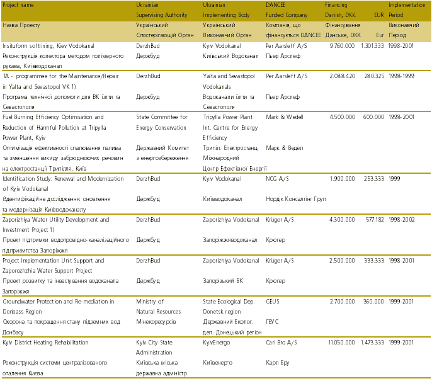432x381 pixels.
Task: Select the 'Назва Проекту' header
Action: pos(21,25)
